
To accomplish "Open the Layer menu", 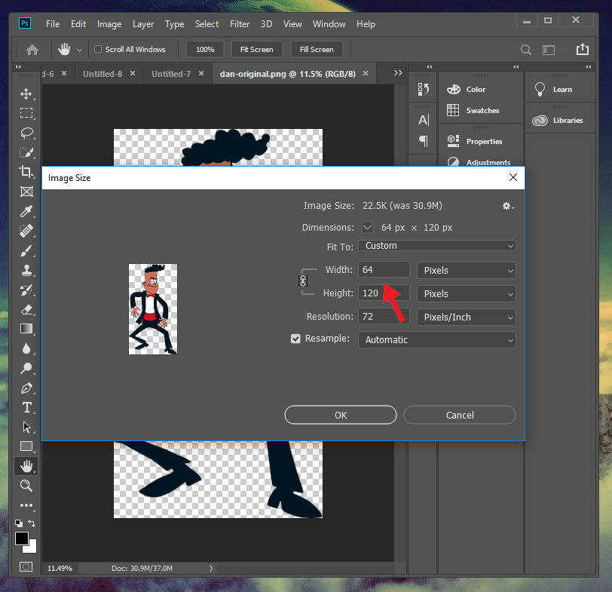I will point(143,24).
